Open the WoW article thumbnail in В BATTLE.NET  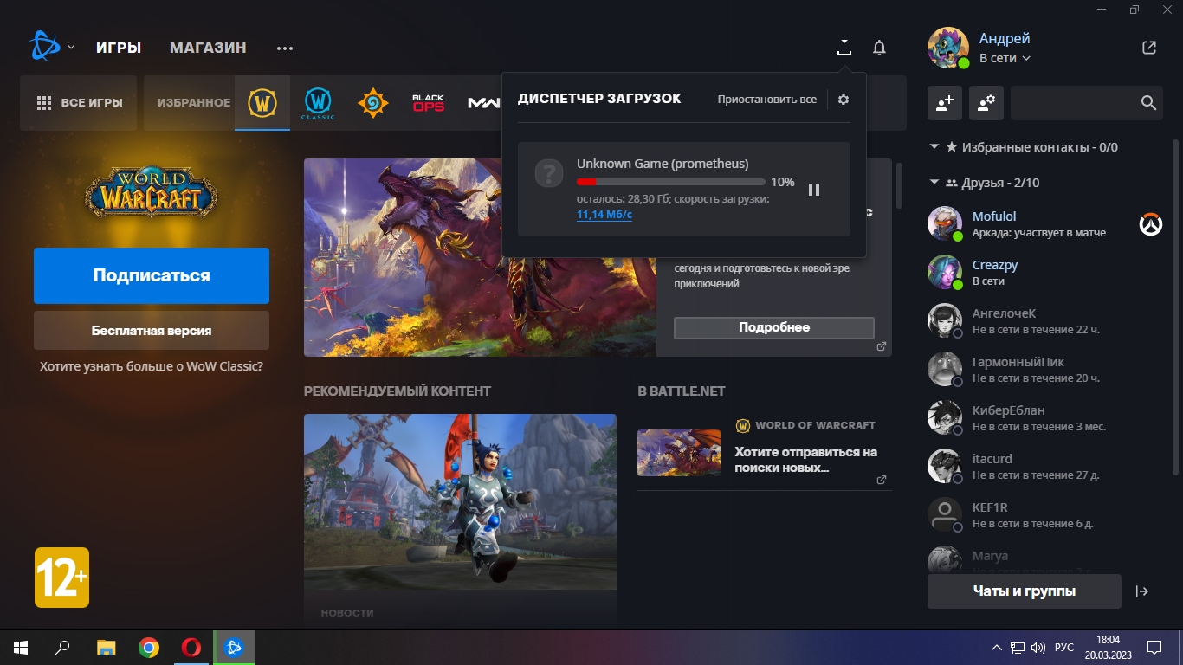click(x=679, y=453)
